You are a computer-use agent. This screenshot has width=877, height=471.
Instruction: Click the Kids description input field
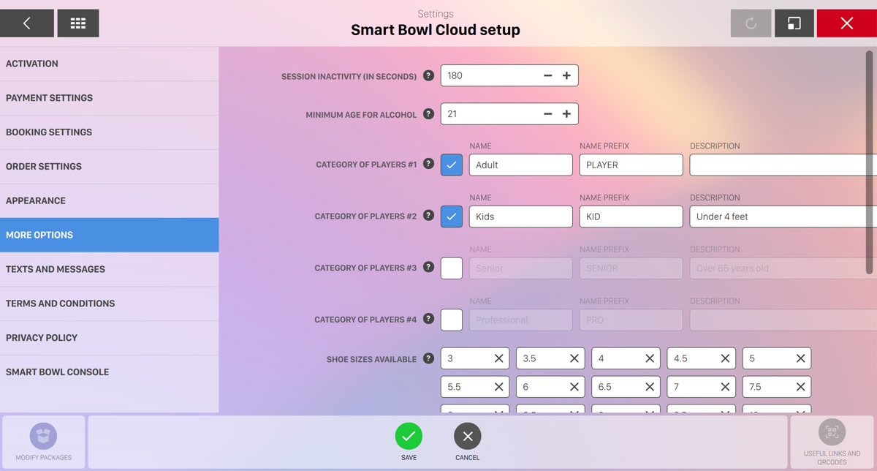tap(782, 216)
